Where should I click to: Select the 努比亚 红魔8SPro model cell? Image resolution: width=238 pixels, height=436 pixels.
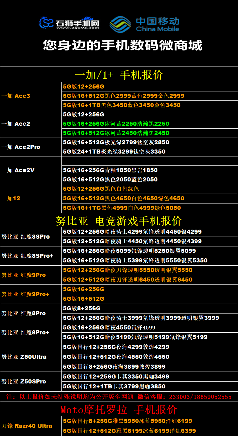pos(31,237)
